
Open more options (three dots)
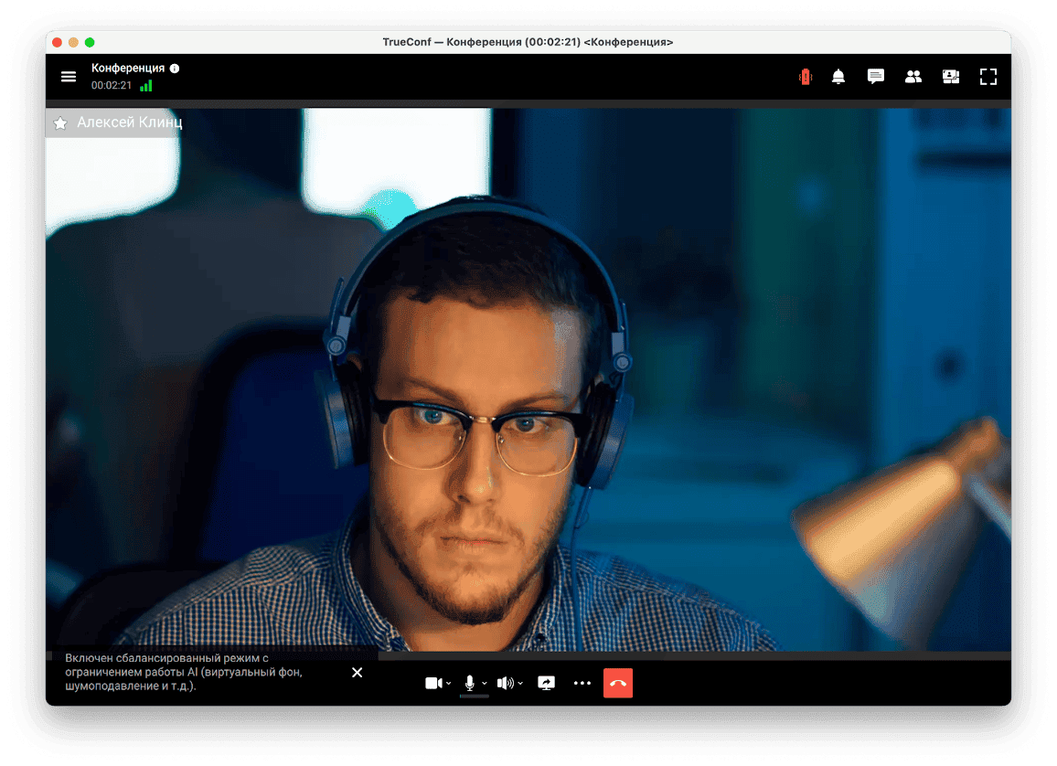pos(582,683)
